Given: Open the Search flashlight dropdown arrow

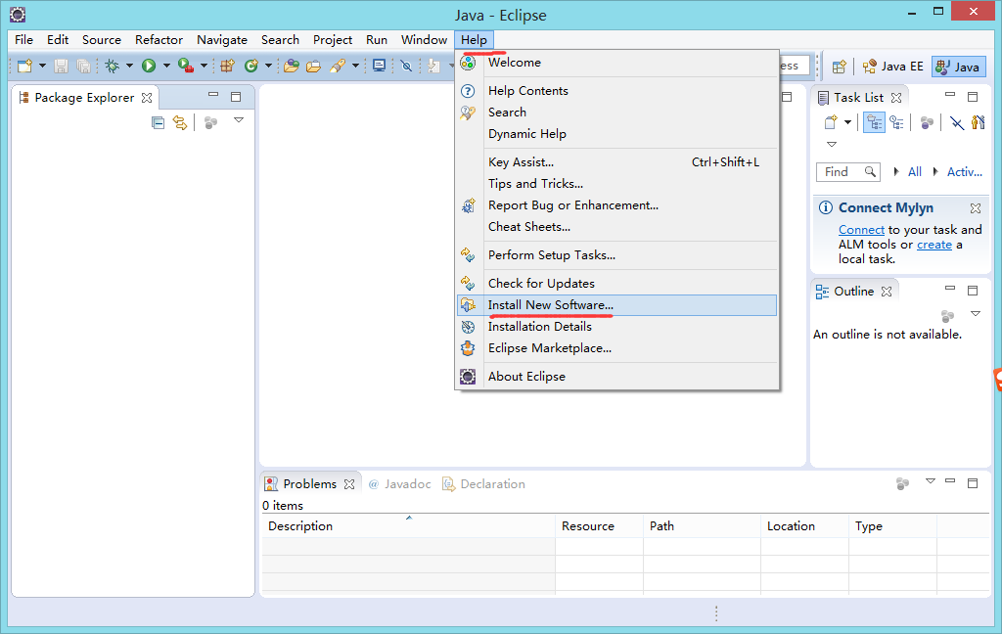Looking at the screenshot, I should (x=355, y=66).
